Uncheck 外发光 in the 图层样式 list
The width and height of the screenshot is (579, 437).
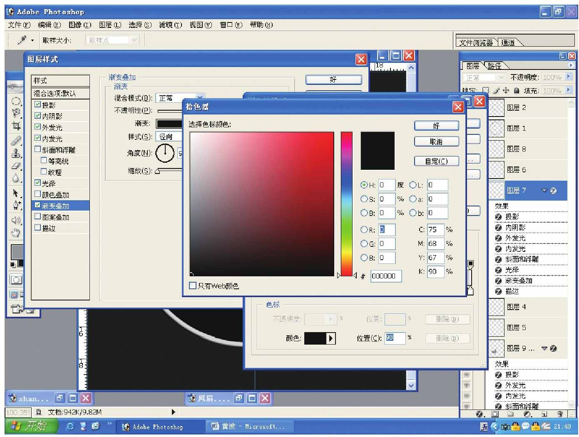(38, 127)
